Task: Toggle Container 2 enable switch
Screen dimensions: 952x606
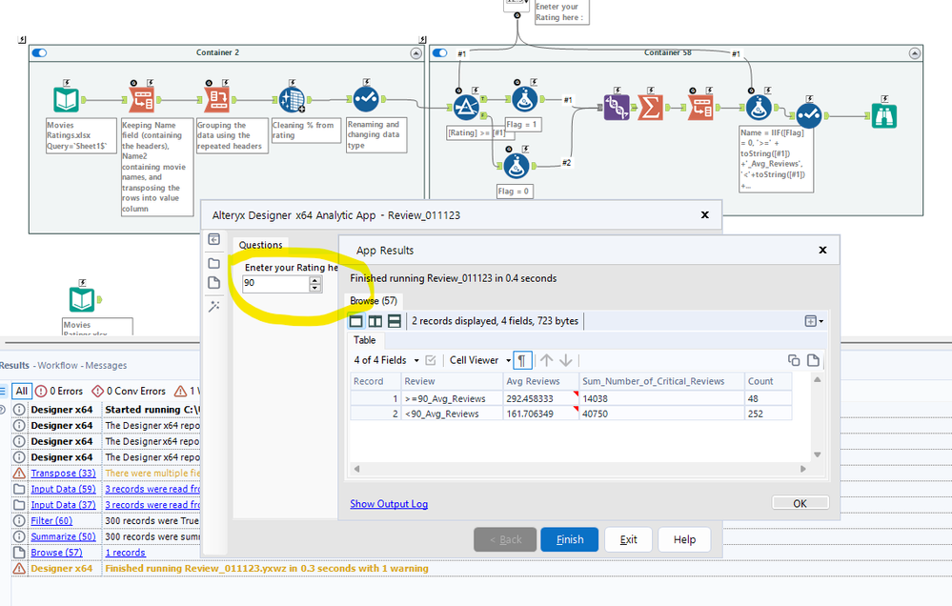Action: [x=39, y=52]
